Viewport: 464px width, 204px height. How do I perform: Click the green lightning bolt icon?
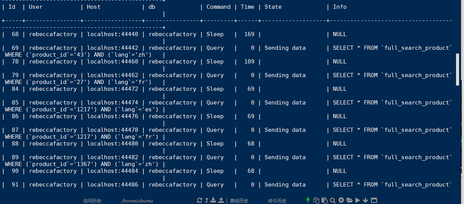coord(308,200)
